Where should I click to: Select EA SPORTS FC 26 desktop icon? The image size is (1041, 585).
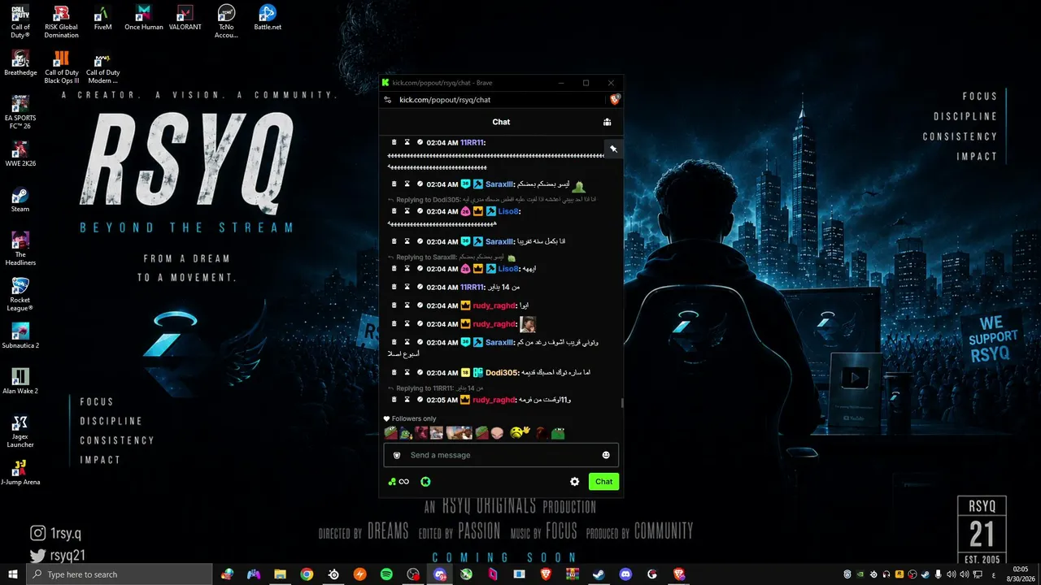[20, 113]
